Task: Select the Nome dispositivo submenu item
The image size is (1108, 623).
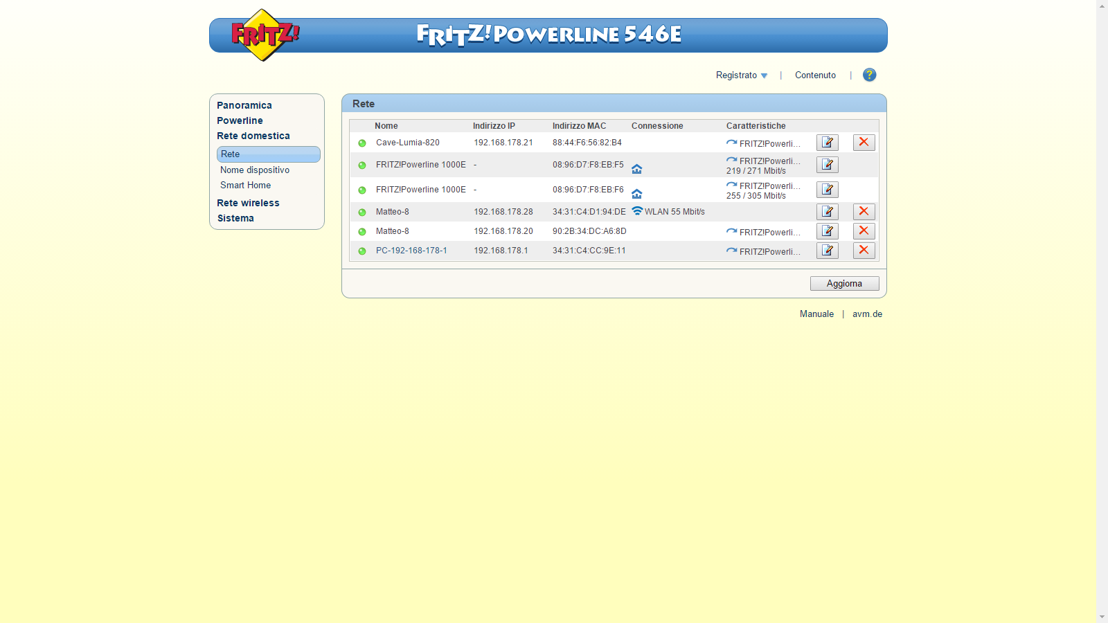Action: click(x=255, y=170)
